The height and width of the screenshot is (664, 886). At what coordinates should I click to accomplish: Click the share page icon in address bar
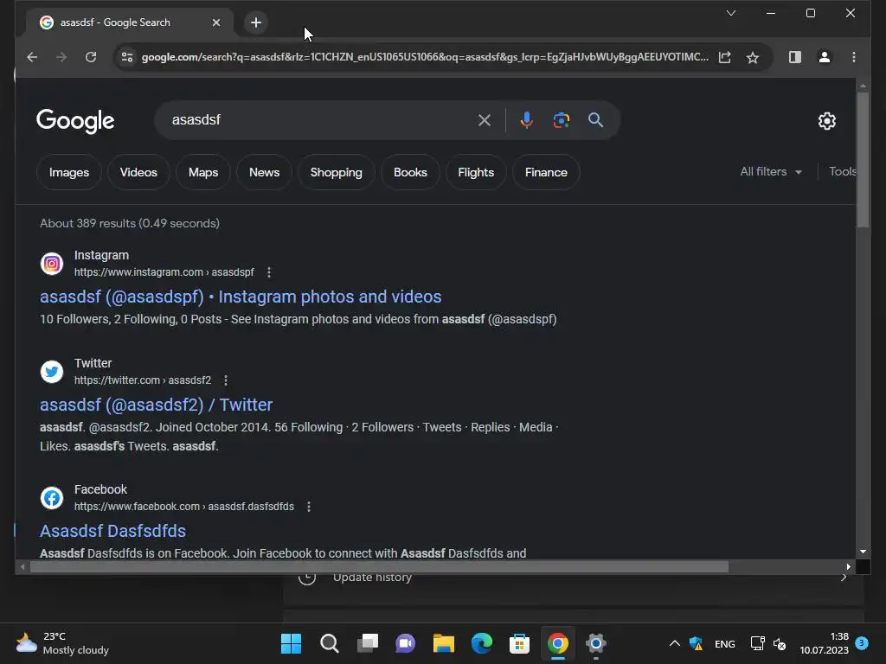(x=724, y=57)
